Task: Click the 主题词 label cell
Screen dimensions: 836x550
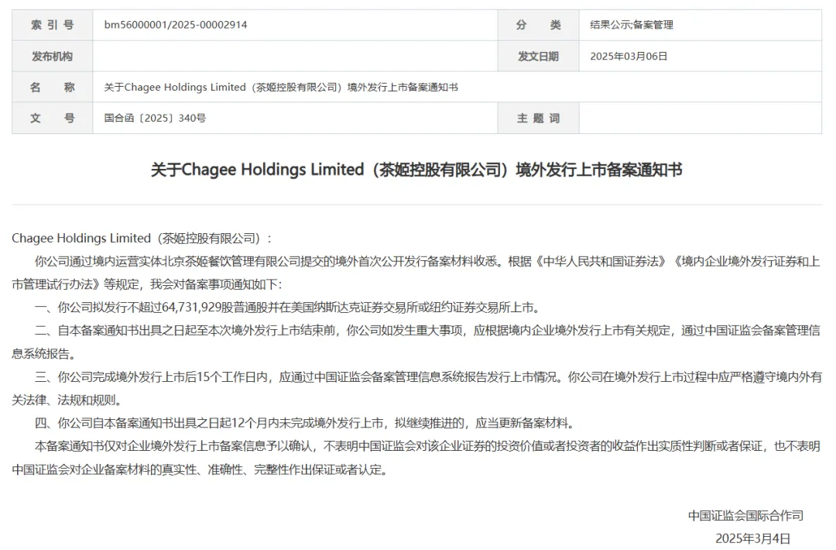Action: pos(539,118)
